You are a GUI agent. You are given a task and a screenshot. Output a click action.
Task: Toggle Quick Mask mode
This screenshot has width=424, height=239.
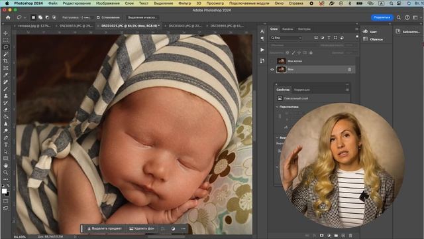tap(6, 201)
